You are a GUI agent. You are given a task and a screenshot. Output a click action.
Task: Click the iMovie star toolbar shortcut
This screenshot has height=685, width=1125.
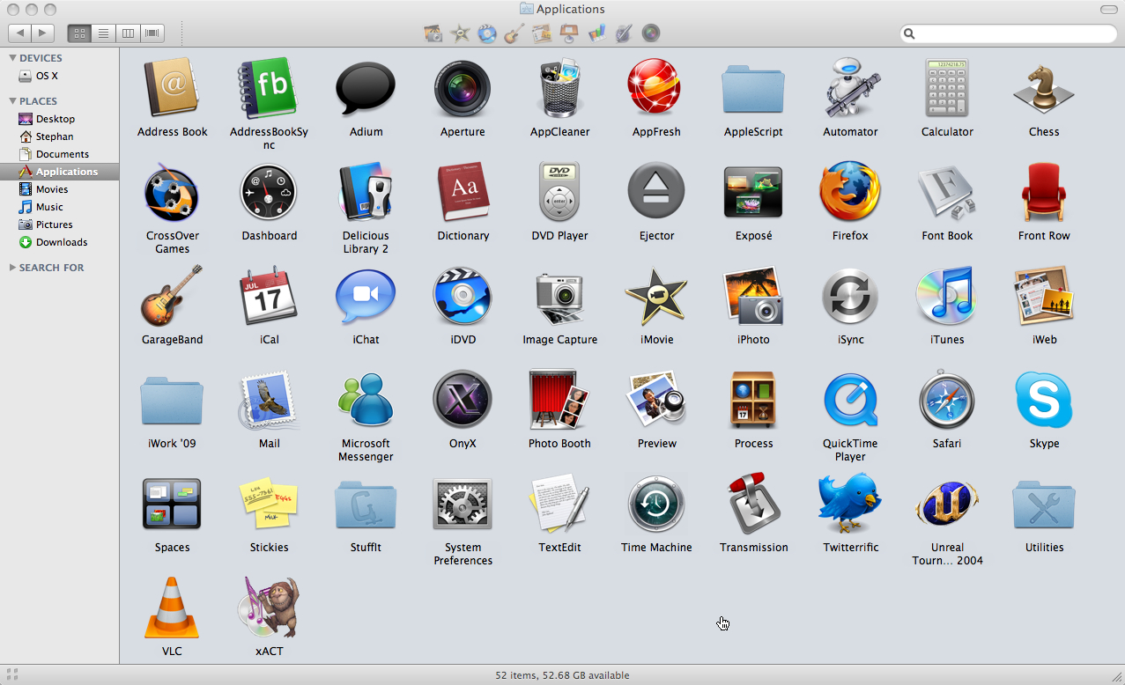pos(460,33)
